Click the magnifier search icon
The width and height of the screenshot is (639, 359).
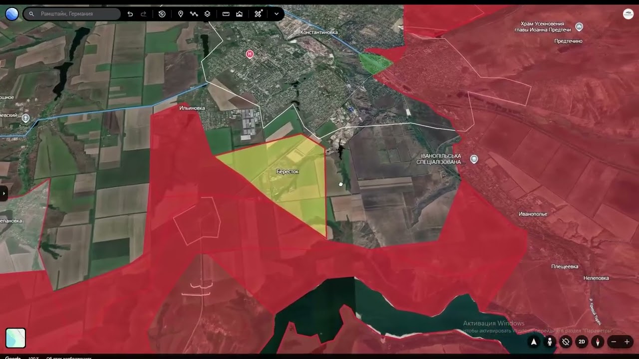[31, 14]
